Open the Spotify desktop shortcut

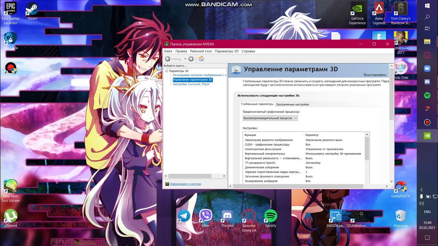[270, 219]
